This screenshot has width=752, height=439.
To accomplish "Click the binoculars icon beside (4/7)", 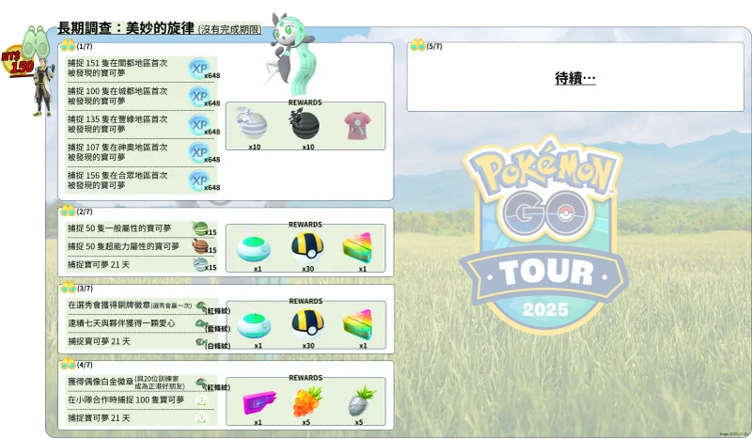I will pos(68,364).
